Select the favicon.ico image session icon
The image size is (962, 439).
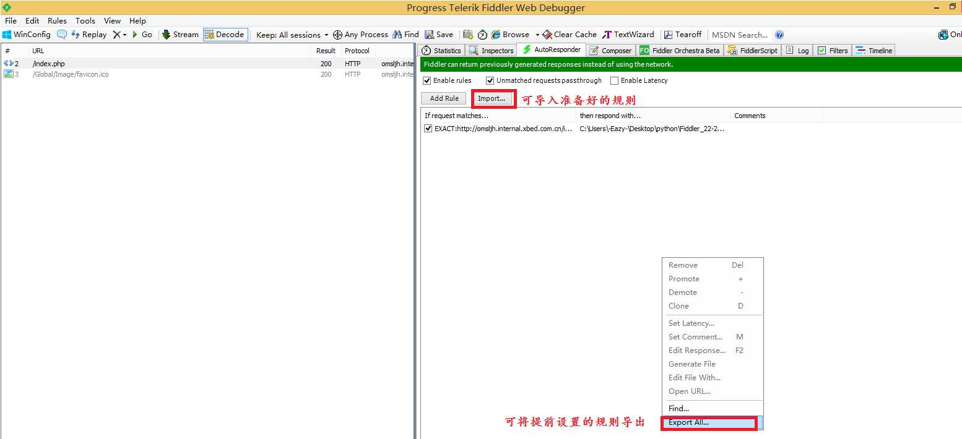pyautogui.click(x=8, y=74)
